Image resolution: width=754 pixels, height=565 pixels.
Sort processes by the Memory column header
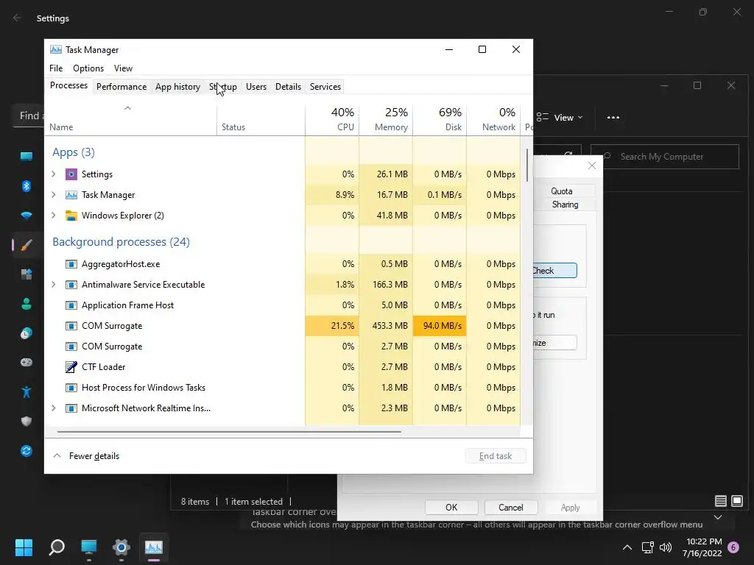click(x=386, y=120)
